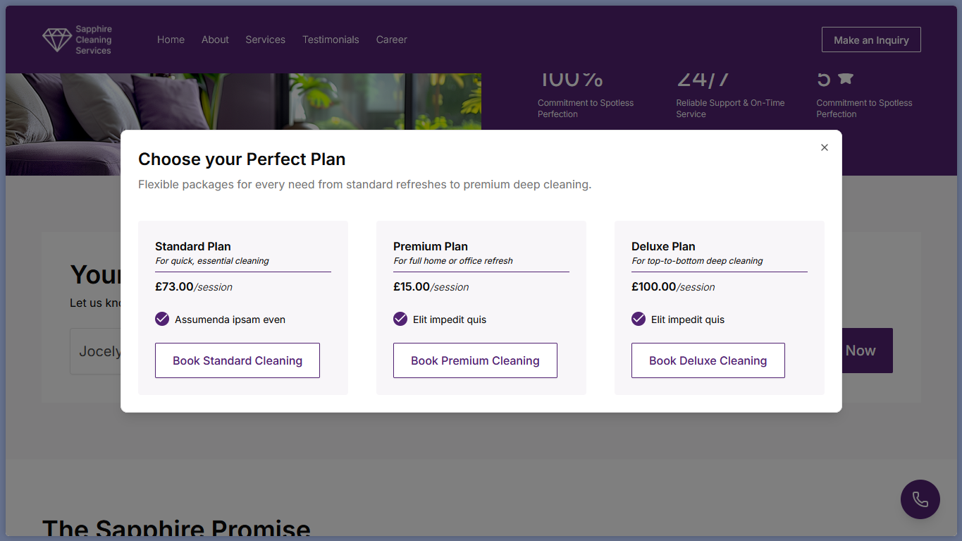
Task: Open the Home nav item
Action: click(x=171, y=39)
